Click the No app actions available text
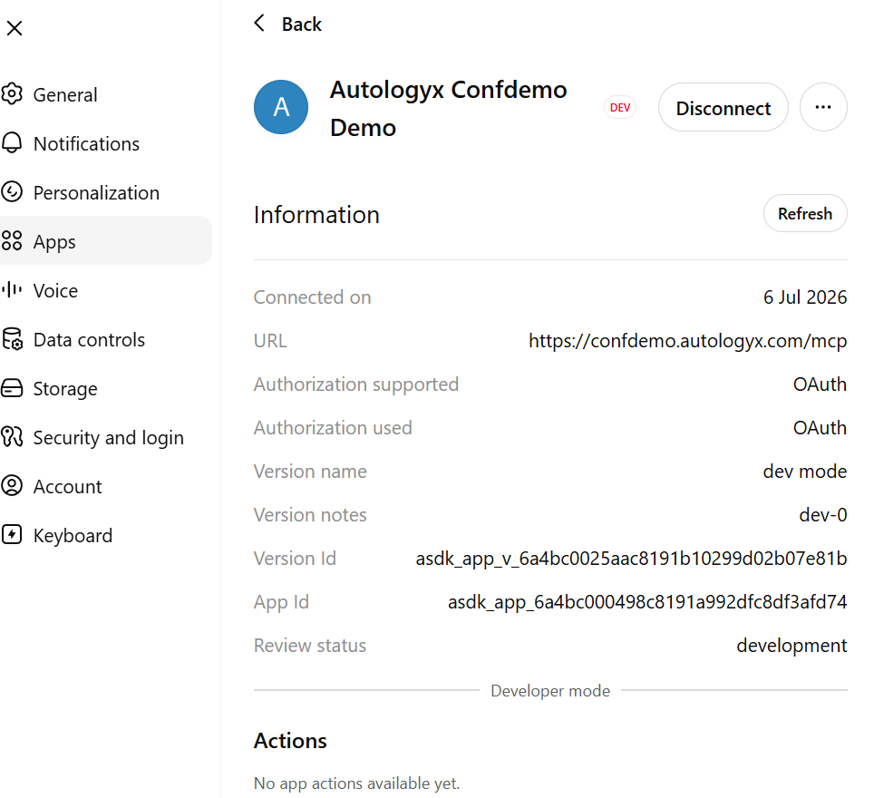This screenshot has height=798, width=874. 356,783
